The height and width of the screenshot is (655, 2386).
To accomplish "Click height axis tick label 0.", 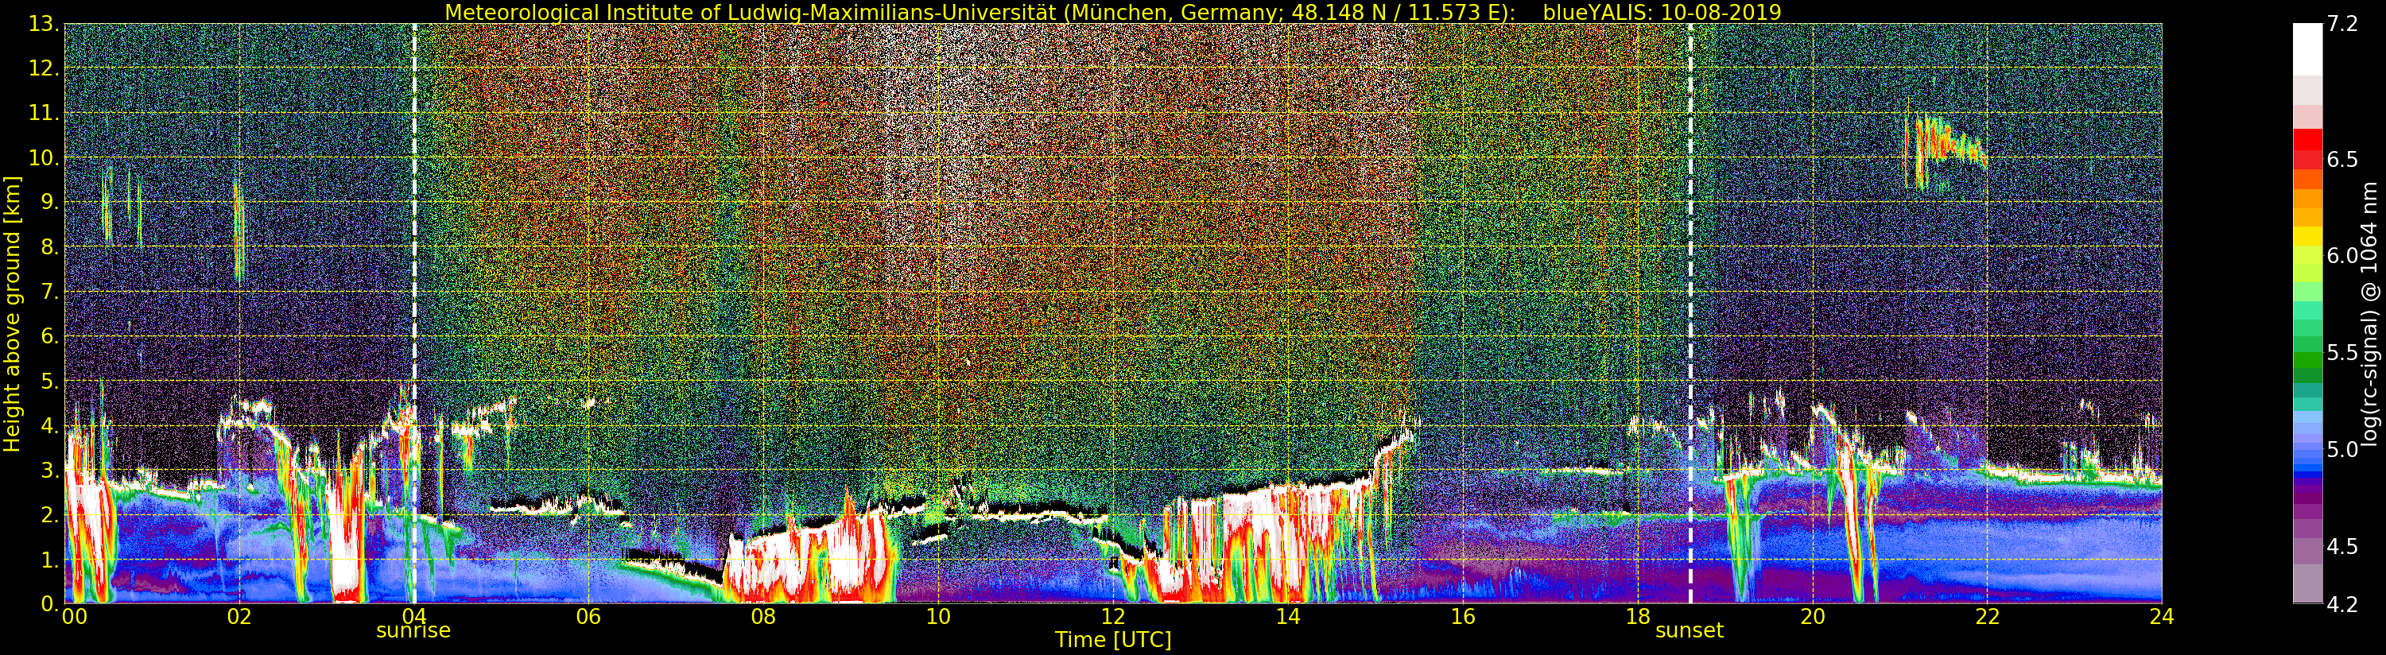I will (48, 604).
